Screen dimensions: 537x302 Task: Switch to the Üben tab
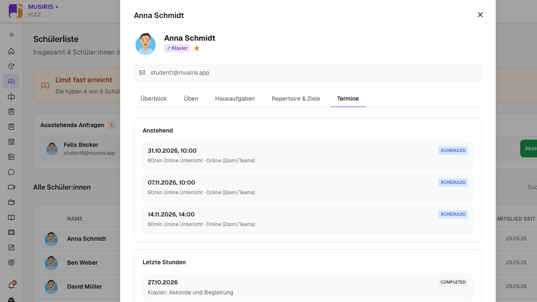coord(191,99)
